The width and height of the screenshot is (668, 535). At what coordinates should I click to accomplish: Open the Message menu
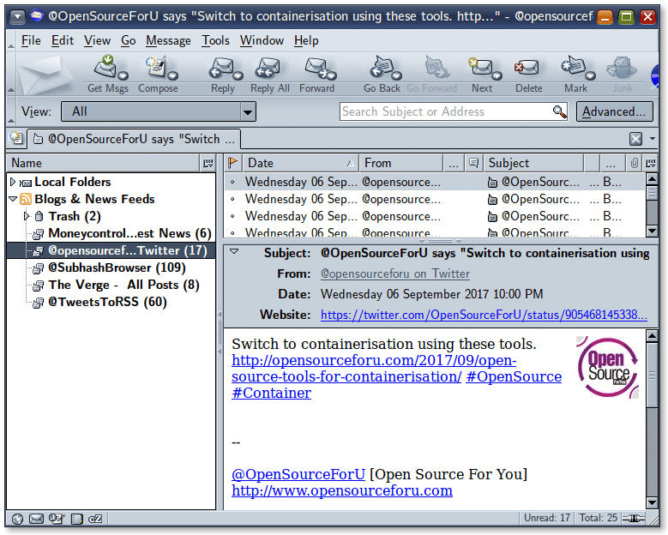[168, 40]
